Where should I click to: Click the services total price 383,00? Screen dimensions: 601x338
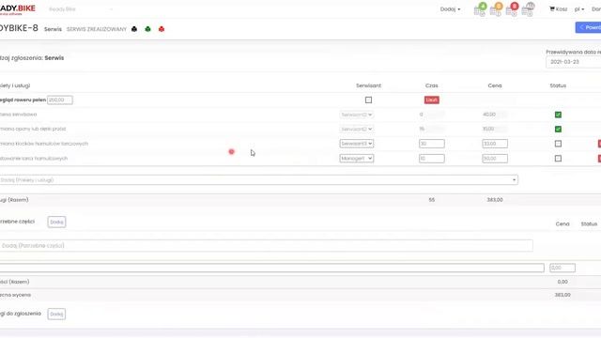[x=495, y=200]
